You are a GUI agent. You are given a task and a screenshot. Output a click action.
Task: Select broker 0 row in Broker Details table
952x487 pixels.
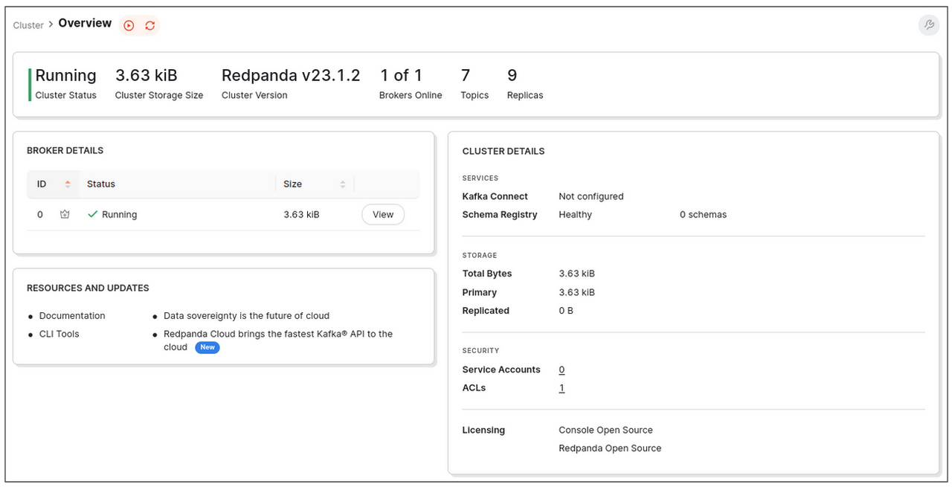(x=208, y=214)
